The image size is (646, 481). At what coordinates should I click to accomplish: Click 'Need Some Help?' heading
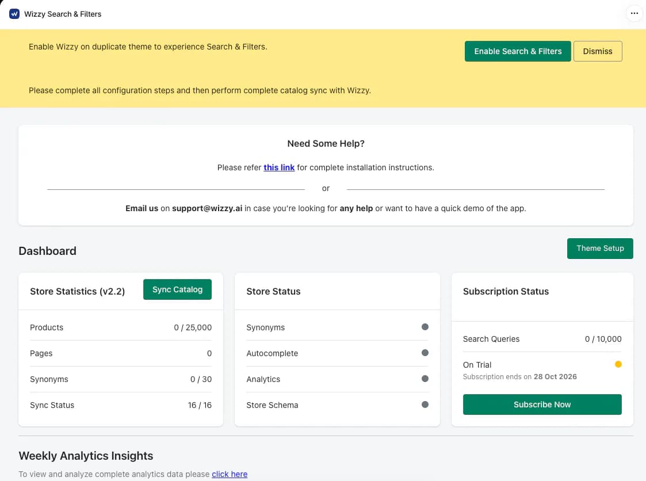pos(326,143)
